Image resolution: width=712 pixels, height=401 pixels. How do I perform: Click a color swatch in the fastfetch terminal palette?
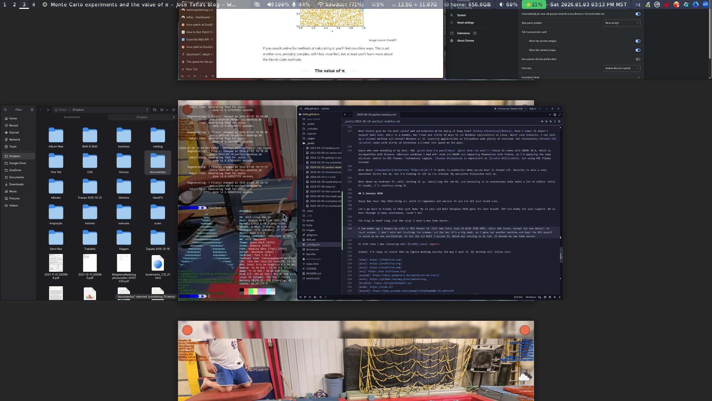251,291
